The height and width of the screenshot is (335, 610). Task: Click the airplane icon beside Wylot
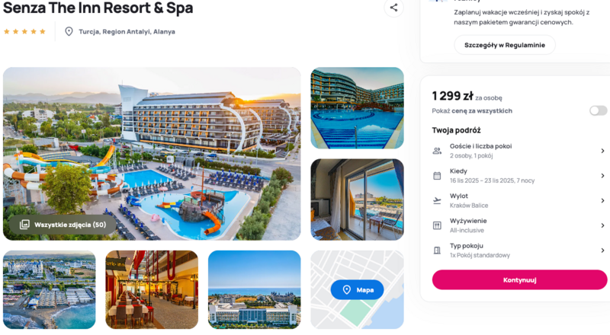(437, 200)
